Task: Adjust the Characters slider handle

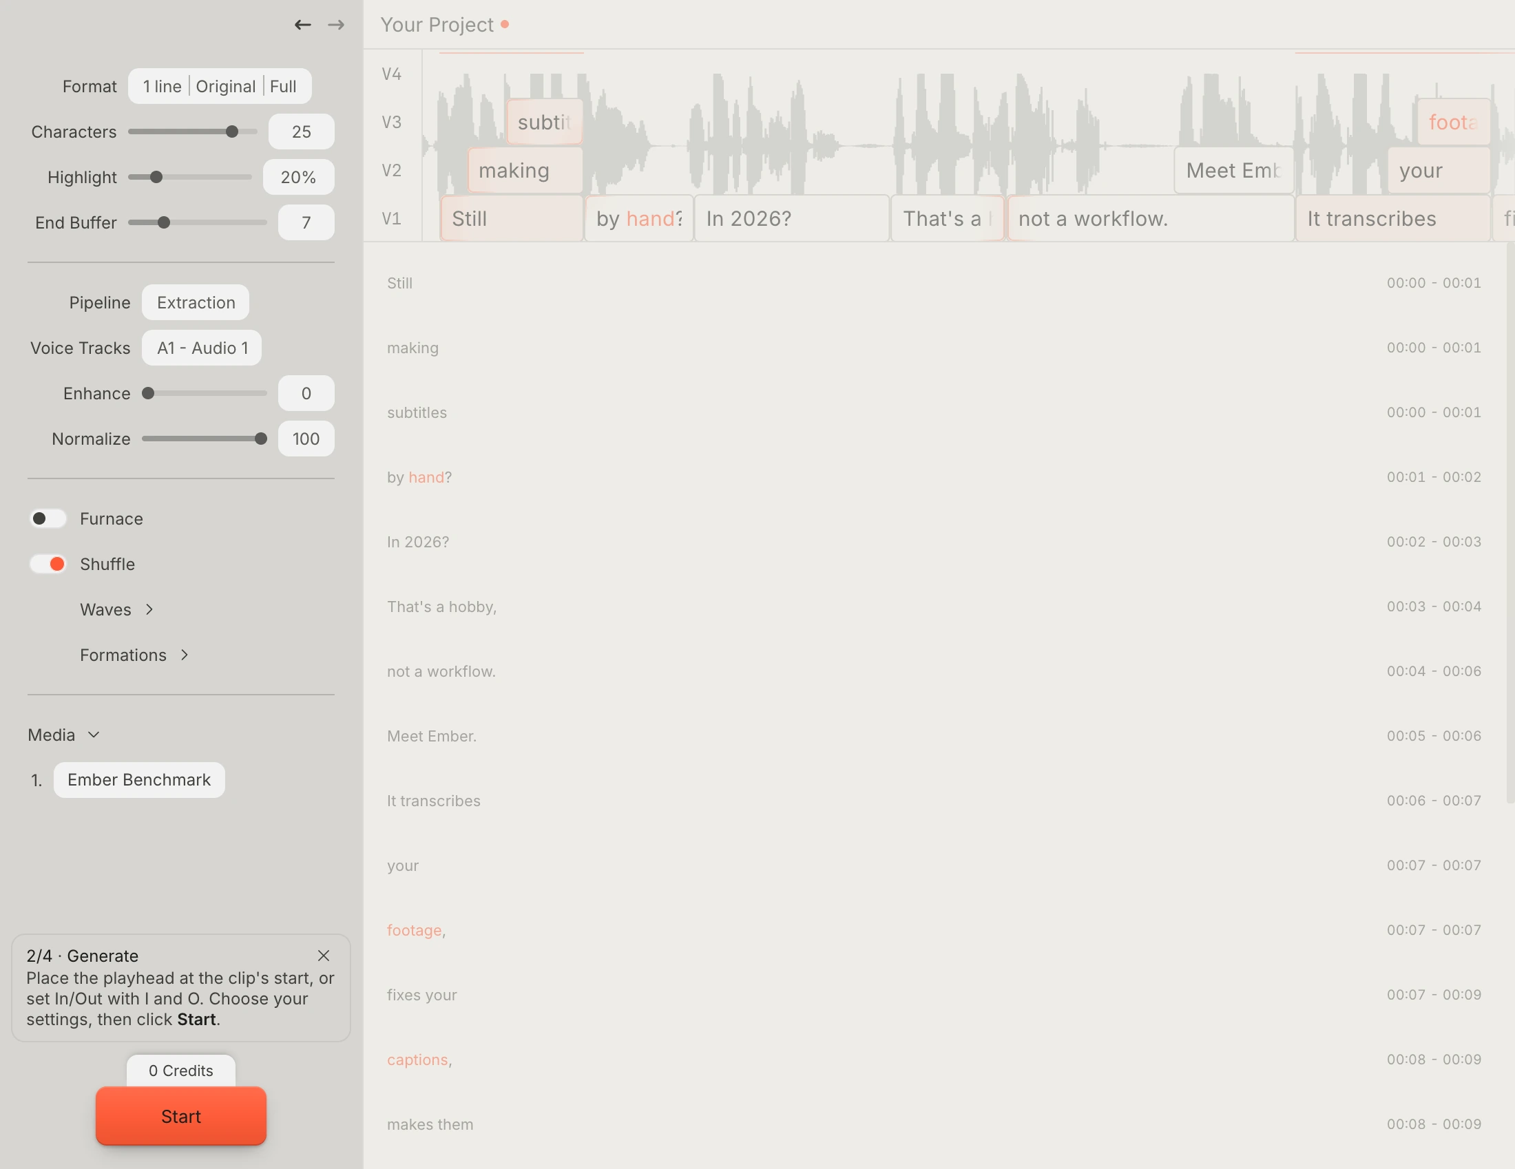Action: click(232, 131)
